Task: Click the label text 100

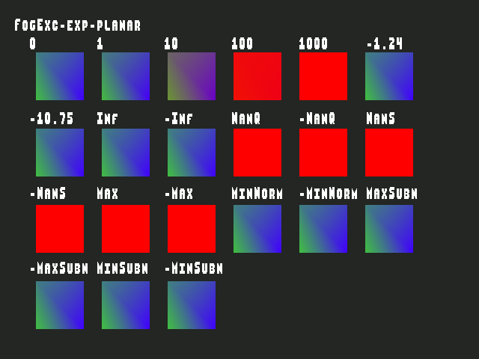Action: click(x=242, y=43)
